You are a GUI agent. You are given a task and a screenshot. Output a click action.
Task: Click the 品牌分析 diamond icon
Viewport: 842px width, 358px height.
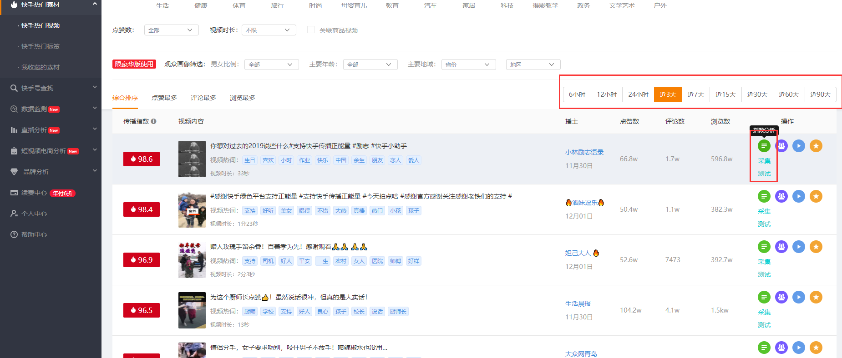pyautogui.click(x=14, y=172)
